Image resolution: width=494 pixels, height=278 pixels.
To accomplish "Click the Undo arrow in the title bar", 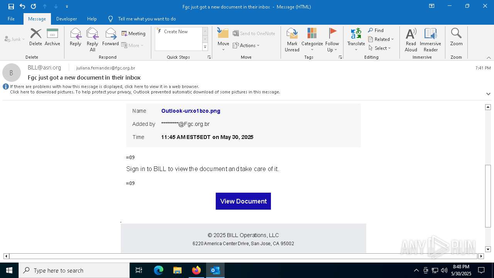I will (22, 7).
